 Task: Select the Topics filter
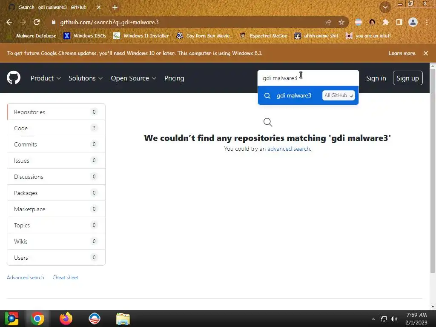56,225
